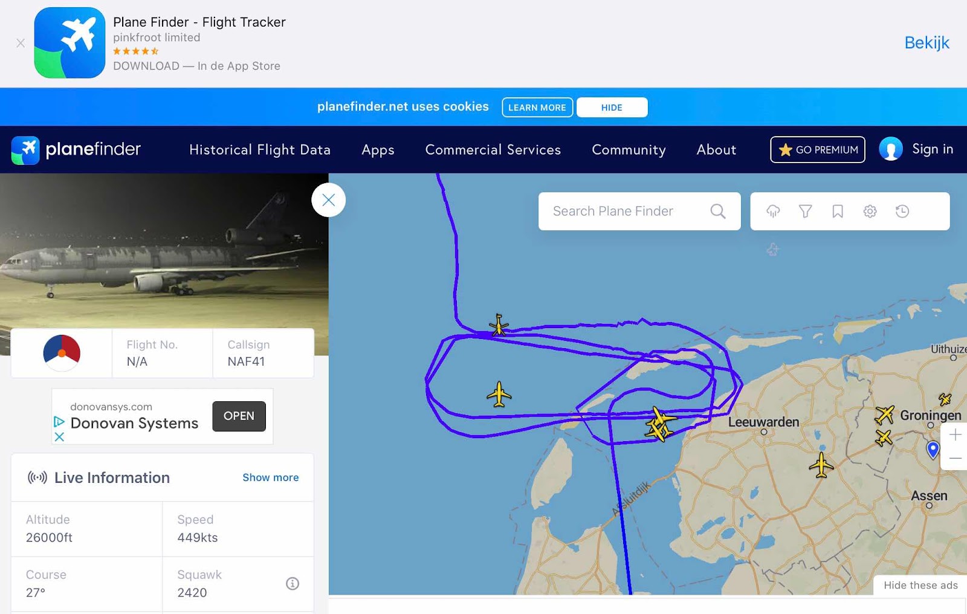Hide the cookies notice
Image resolution: width=967 pixels, height=614 pixels.
point(612,108)
